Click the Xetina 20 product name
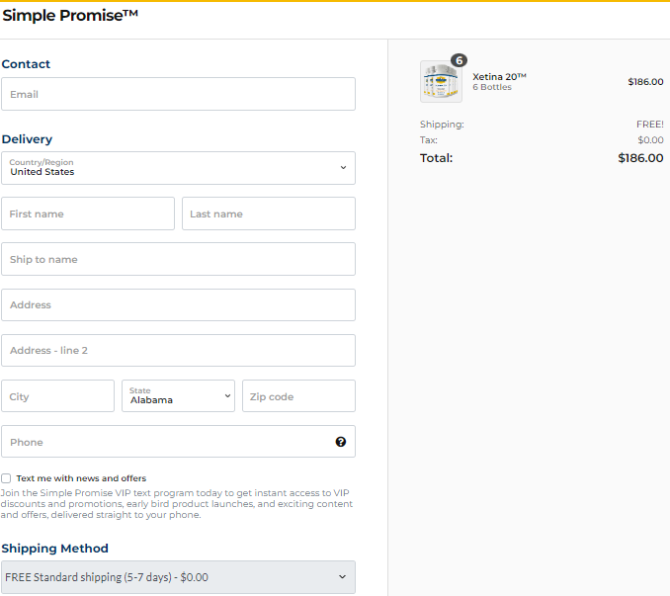 pos(499,76)
